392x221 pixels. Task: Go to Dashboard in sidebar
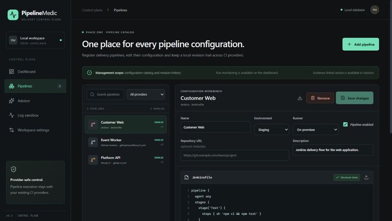tap(35, 72)
